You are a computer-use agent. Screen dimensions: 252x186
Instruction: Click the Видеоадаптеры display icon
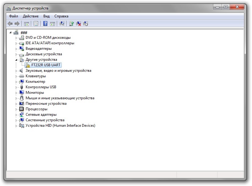pyautogui.click(x=22, y=49)
